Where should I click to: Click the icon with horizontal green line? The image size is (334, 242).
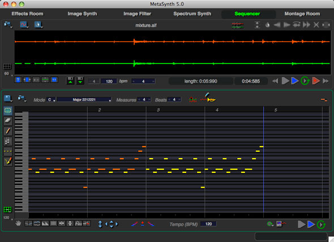[x=45, y=80]
